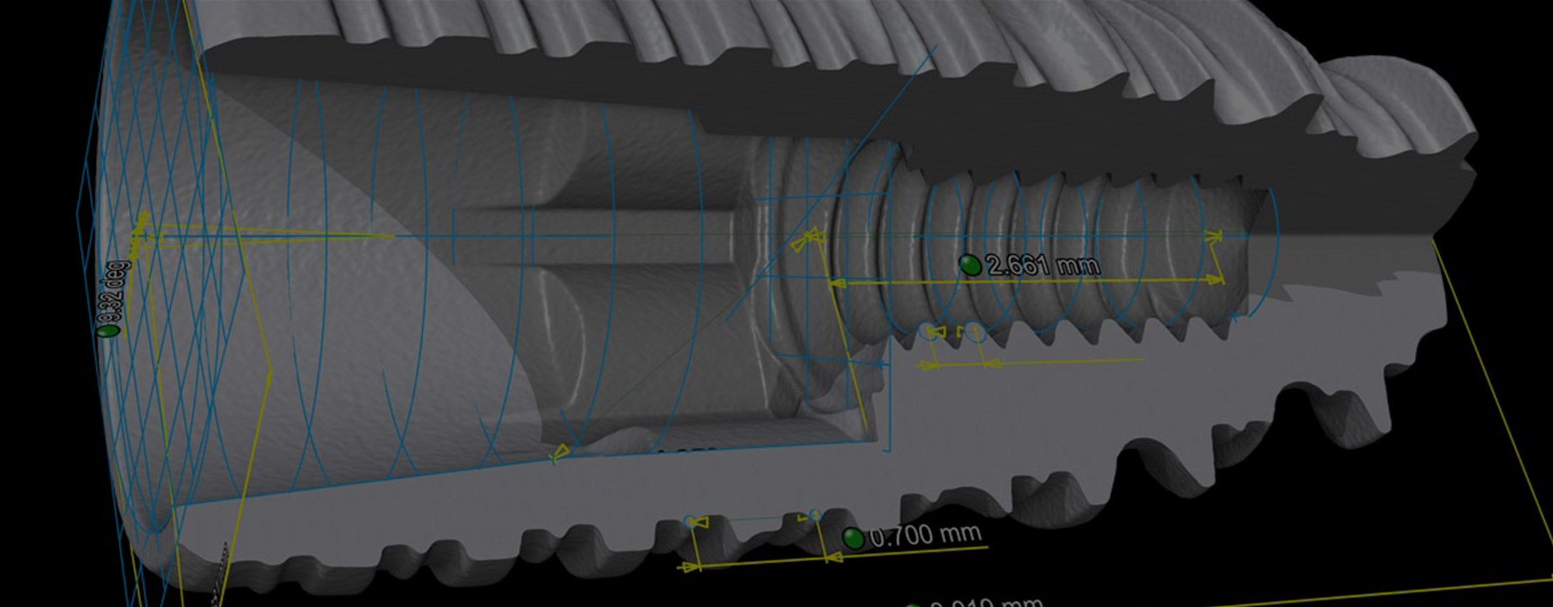Select the 2.661 mm measurement label

pos(1043,265)
